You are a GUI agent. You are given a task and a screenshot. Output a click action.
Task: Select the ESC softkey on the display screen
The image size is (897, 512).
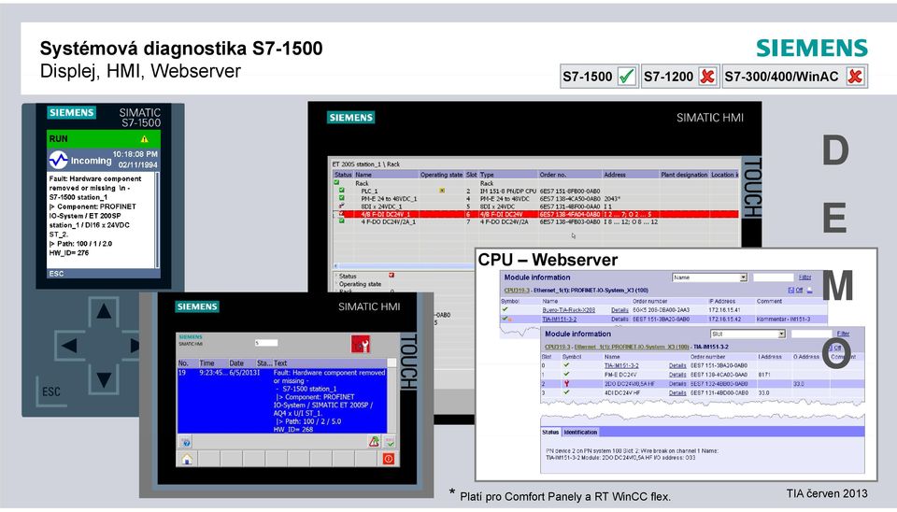coord(56,274)
